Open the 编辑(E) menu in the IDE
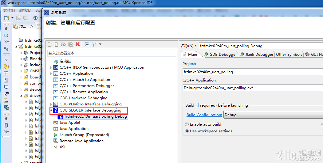Image resolution: width=323 pixels, height=163 pixels. (25, 10)
